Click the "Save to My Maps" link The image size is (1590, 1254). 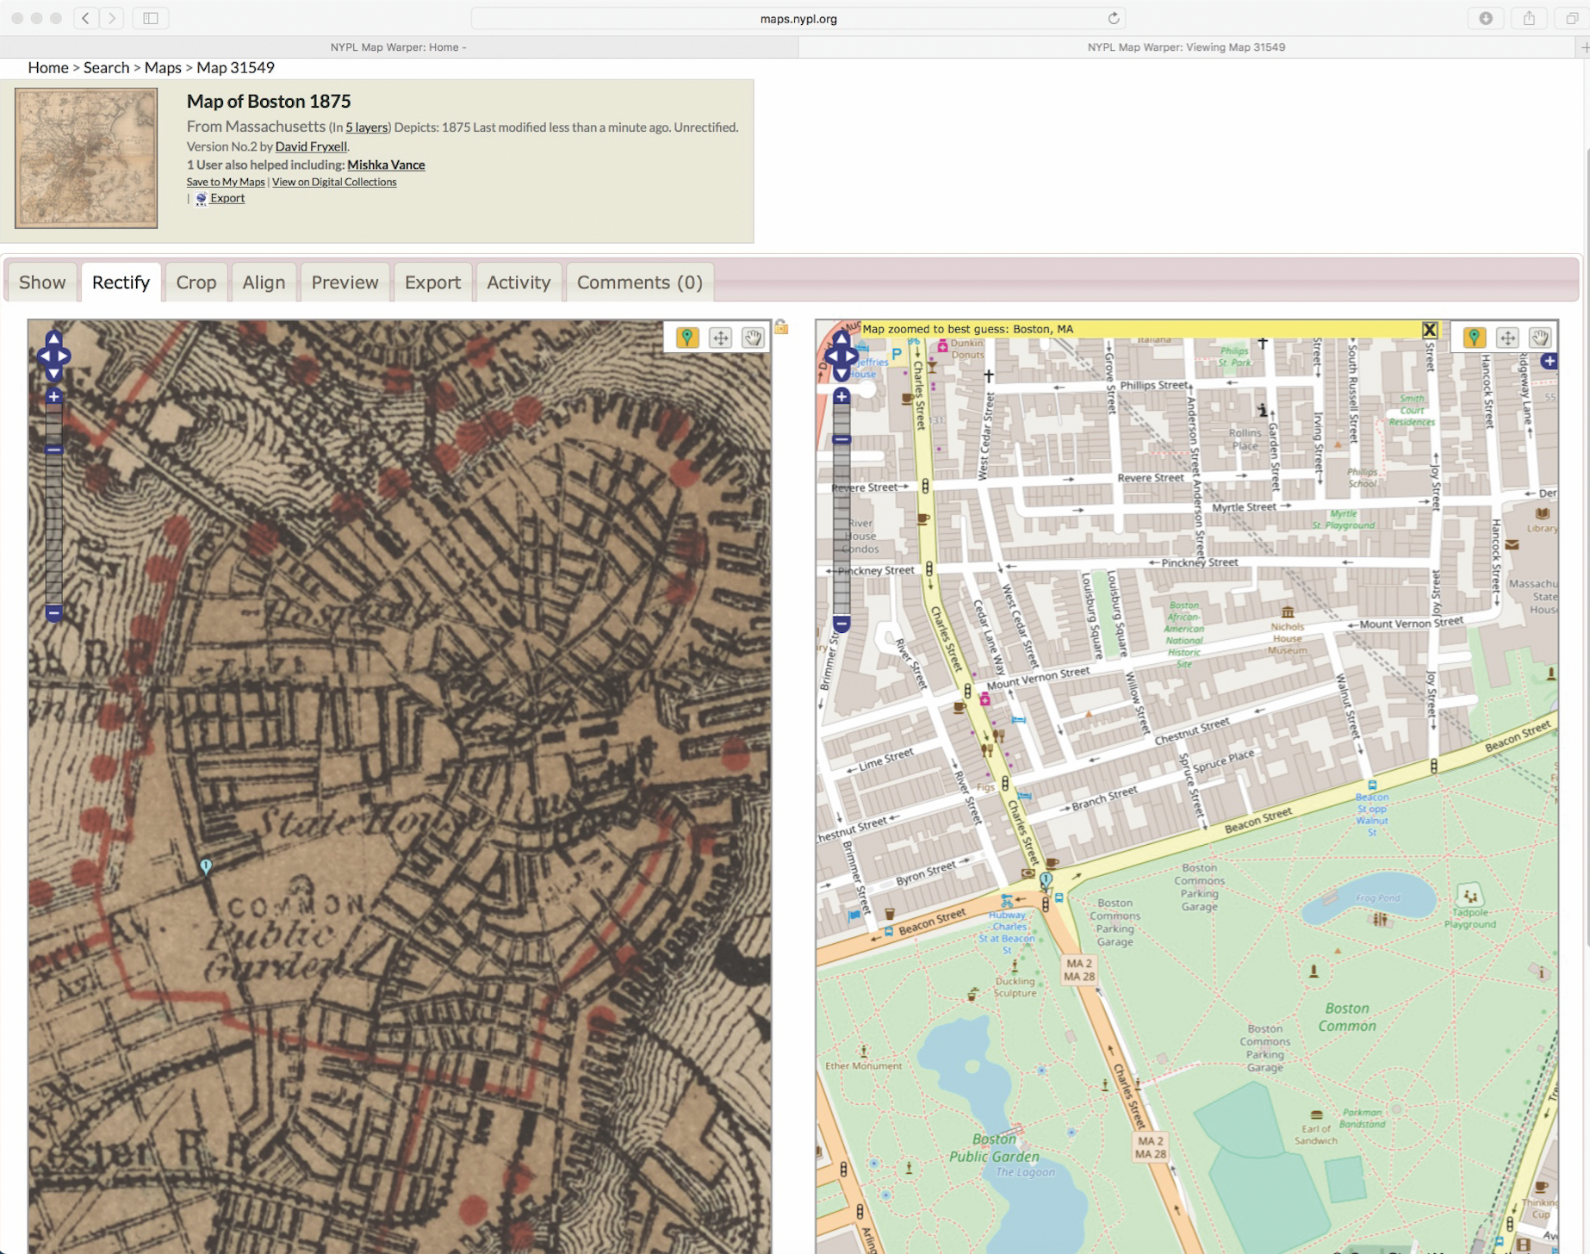click(x=225, y=182)
